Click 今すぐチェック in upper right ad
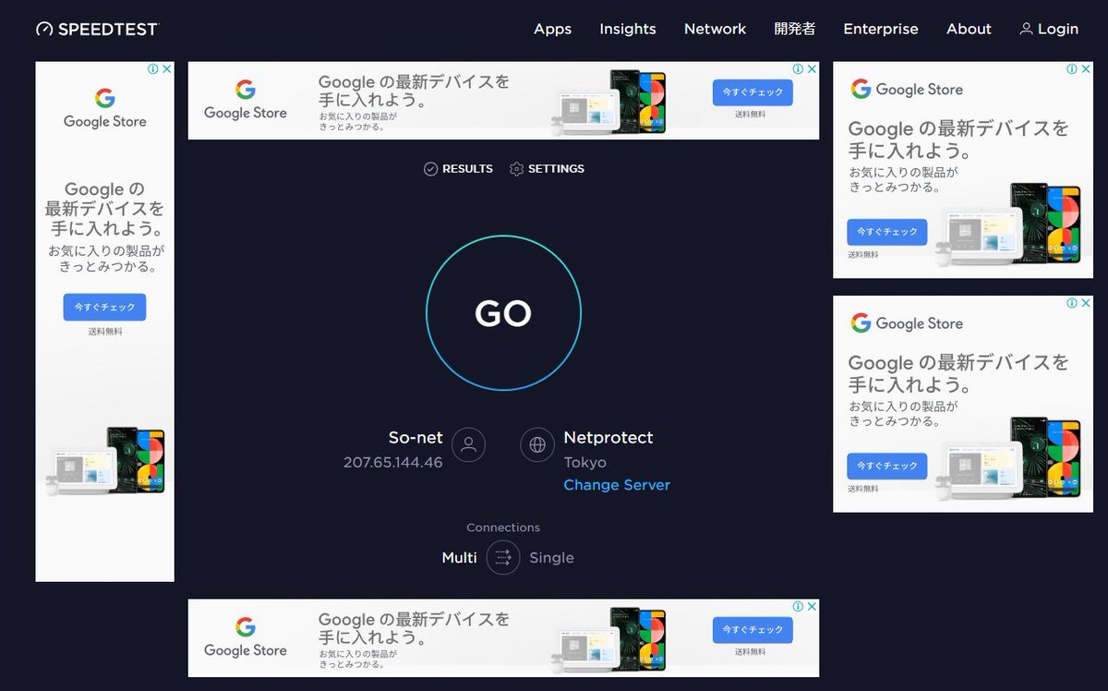The width and height of the screenshot is (1108, 691). [x=886, y=231]
